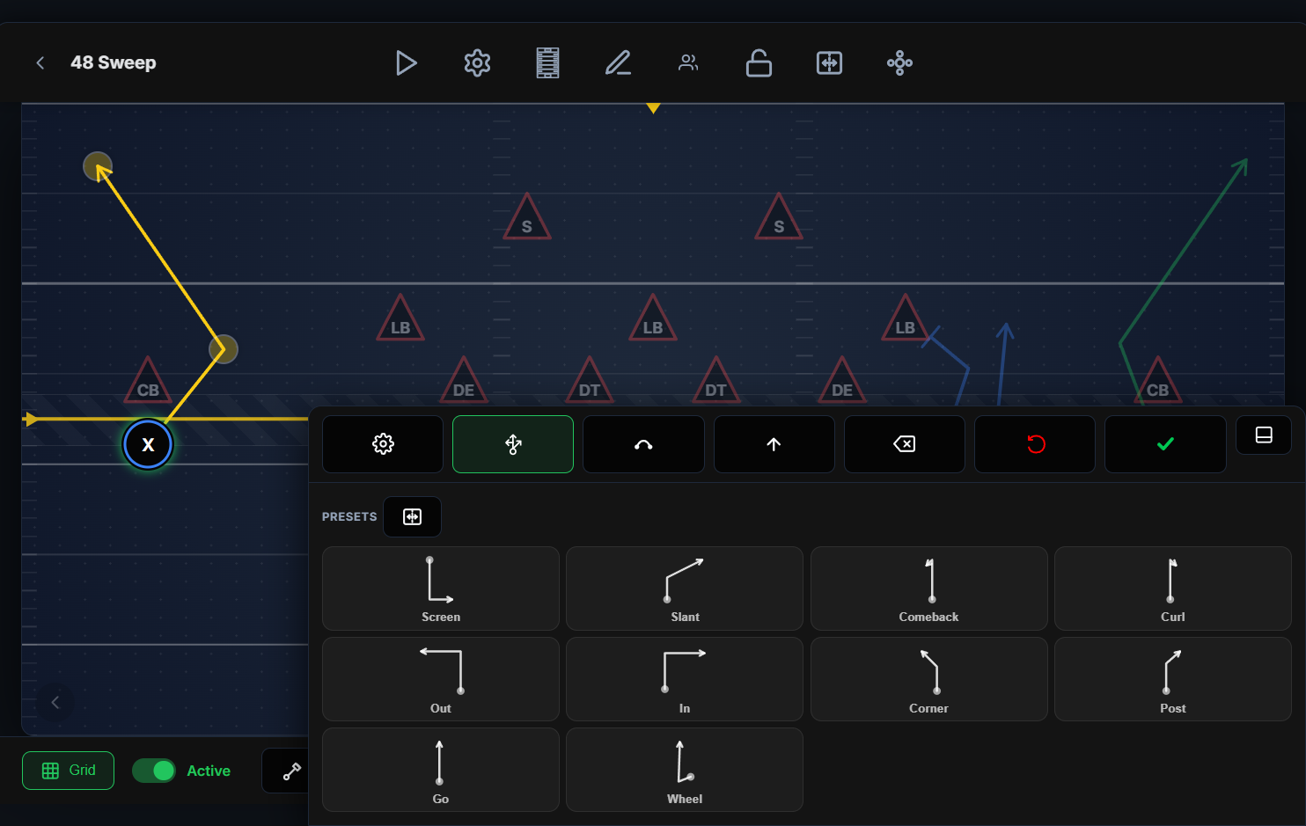Switch off the Active toggle
The height and width of the screenshot is (826, 1306).
(154, 771)
